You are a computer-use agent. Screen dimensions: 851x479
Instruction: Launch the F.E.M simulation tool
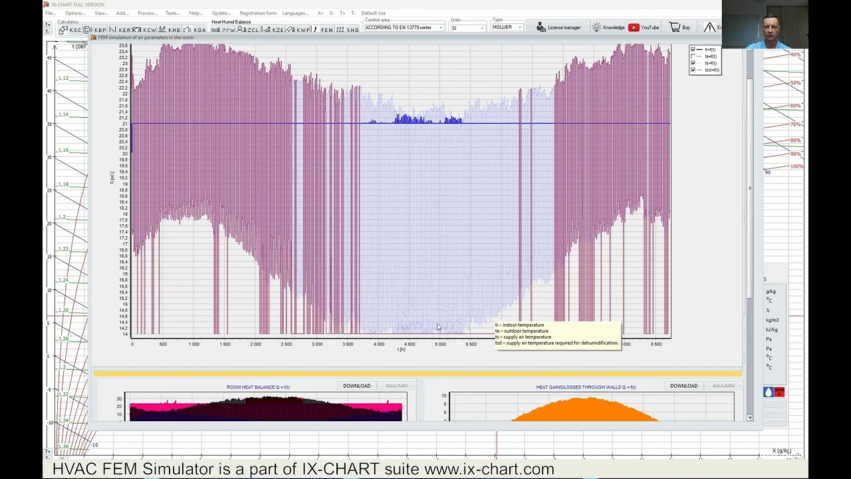322,30
